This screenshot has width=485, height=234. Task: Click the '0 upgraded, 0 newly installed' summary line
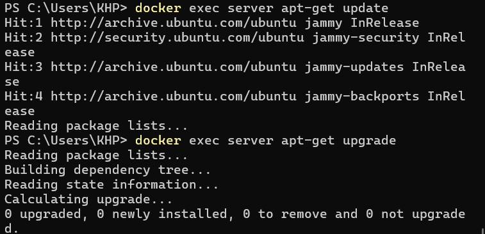click(234, 214)
